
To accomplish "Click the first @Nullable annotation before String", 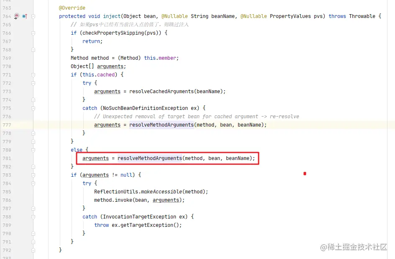I will click(174, 16).
